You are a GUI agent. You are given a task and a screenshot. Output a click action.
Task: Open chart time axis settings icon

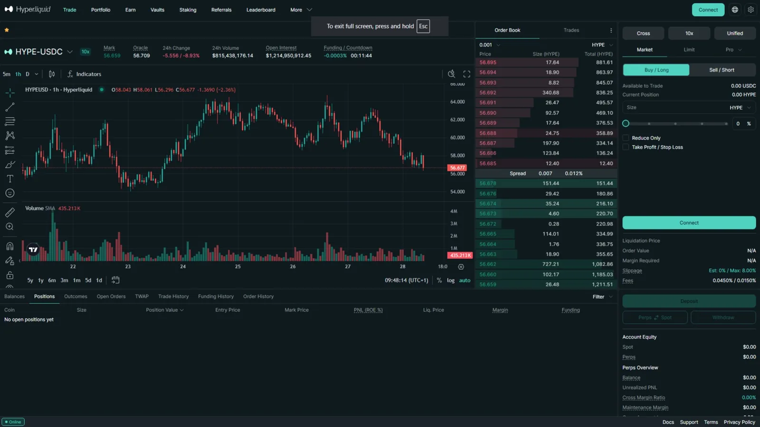[x=461, y=267]
